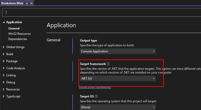Click the General section label in content
201x110 pixels.
[x=53, y=40]
